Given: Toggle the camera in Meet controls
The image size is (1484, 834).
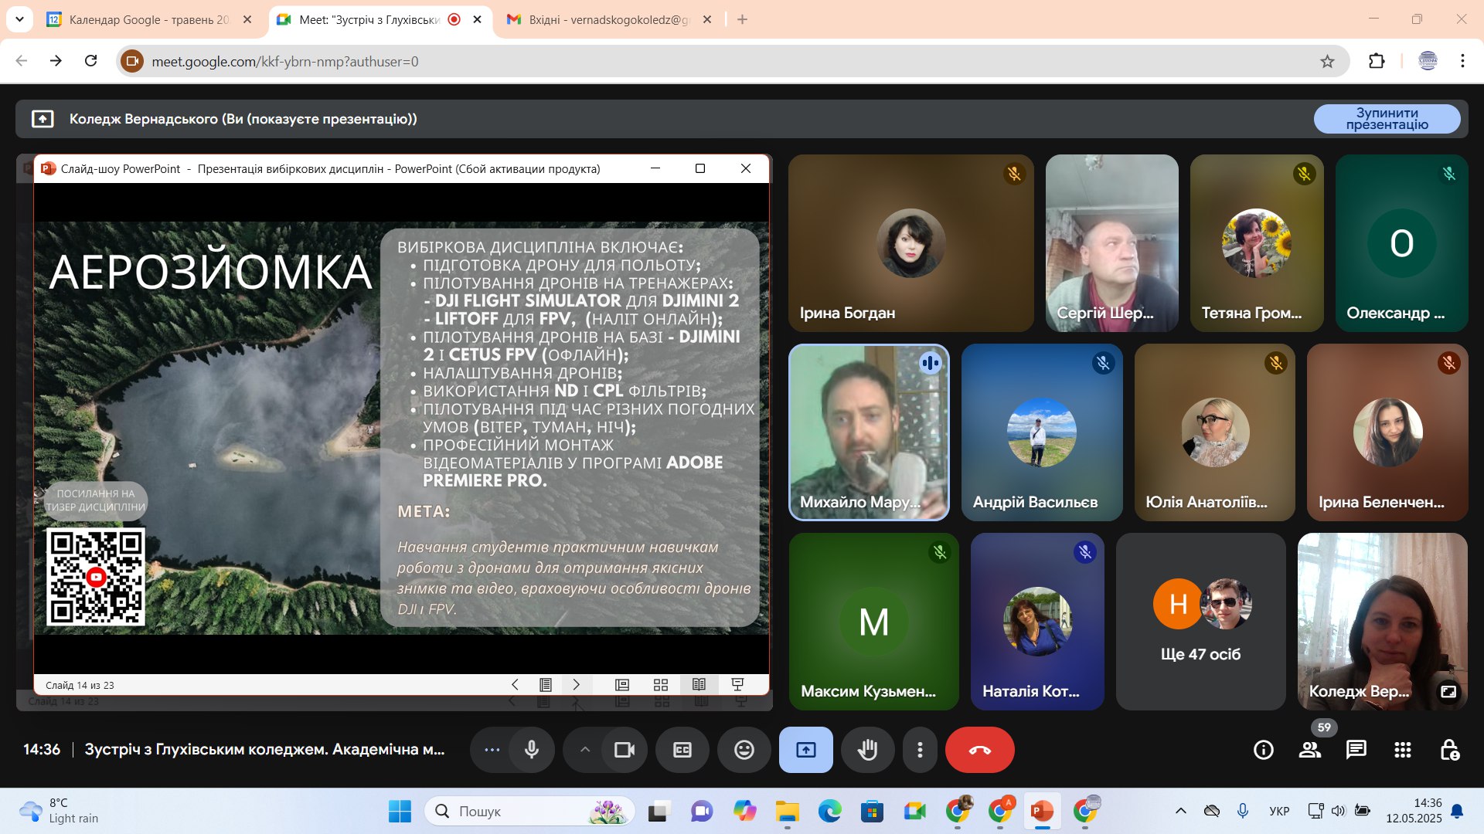Looking at the screenshot, I should pos(624,750).
